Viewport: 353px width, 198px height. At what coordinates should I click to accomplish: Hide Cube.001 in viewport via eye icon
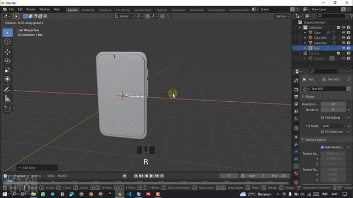(344, 38)
